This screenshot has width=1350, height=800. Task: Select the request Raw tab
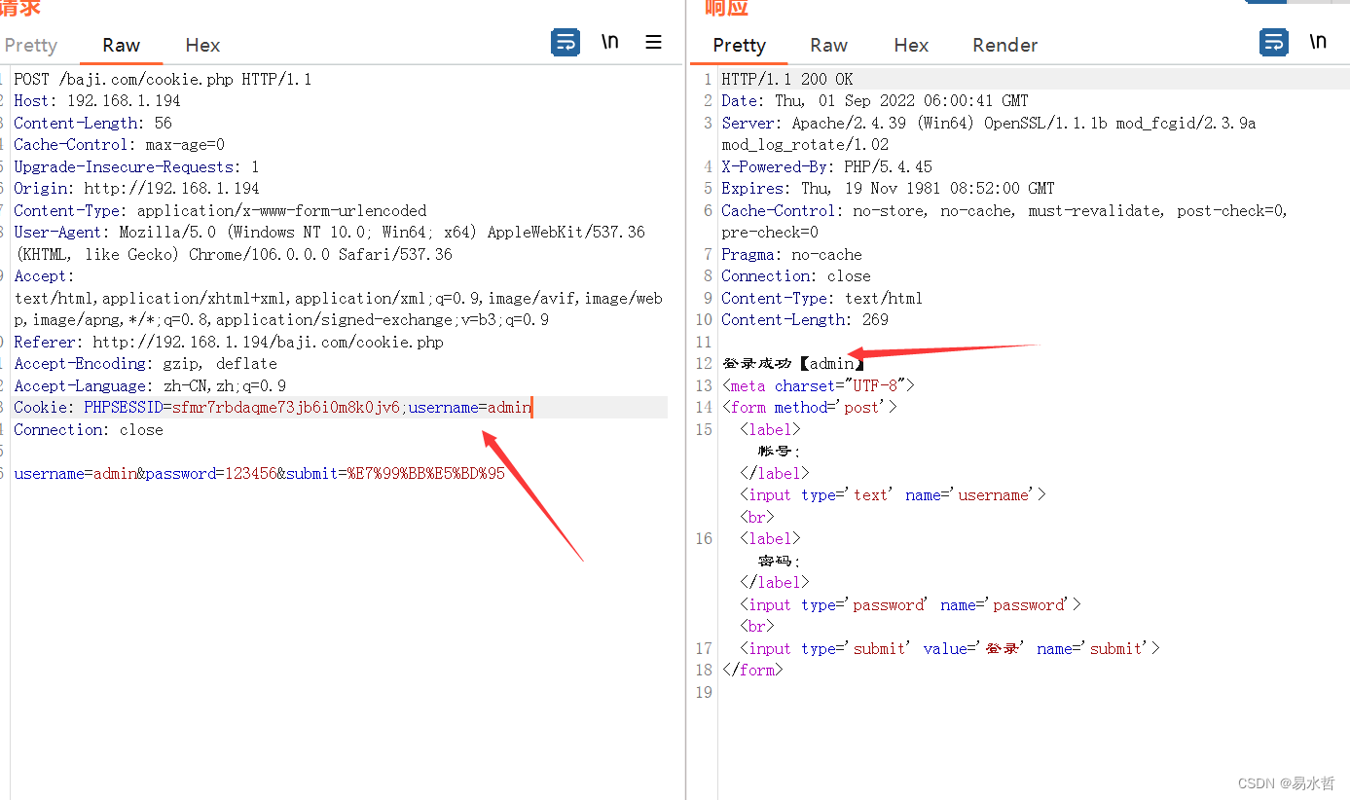pyautogui.click(x=122, y=45)
